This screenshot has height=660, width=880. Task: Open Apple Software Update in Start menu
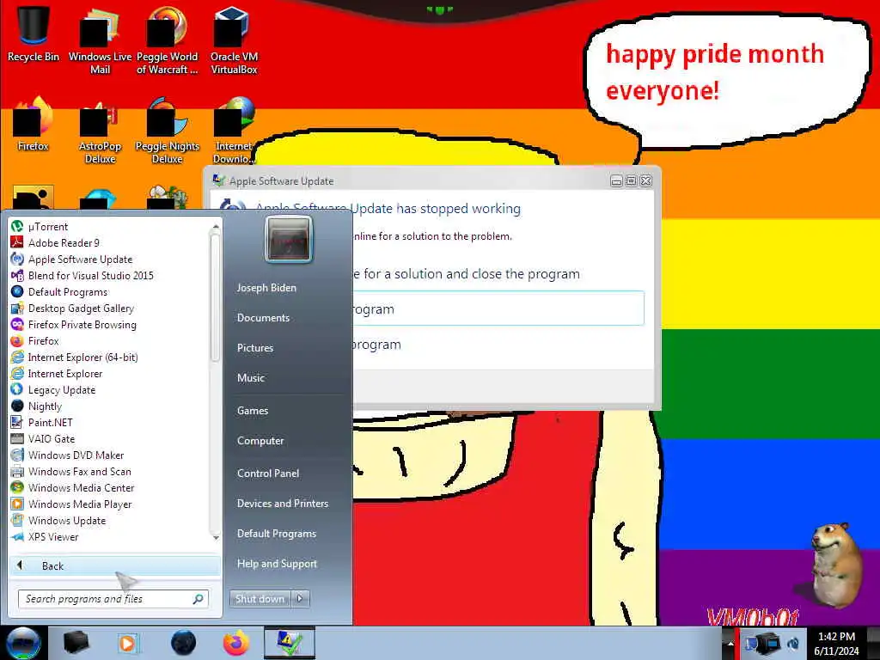pos(80,260)
